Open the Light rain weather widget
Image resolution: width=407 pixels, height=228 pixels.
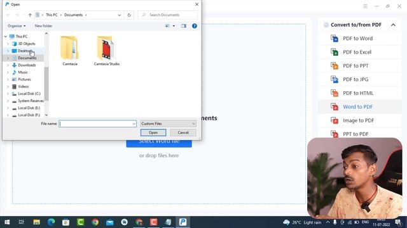tap(302, 222)
